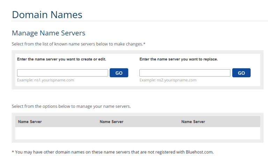Click the empty table cell under middle Name Server
The height and width of the screenshot is (160, 268).
(138, 133)
